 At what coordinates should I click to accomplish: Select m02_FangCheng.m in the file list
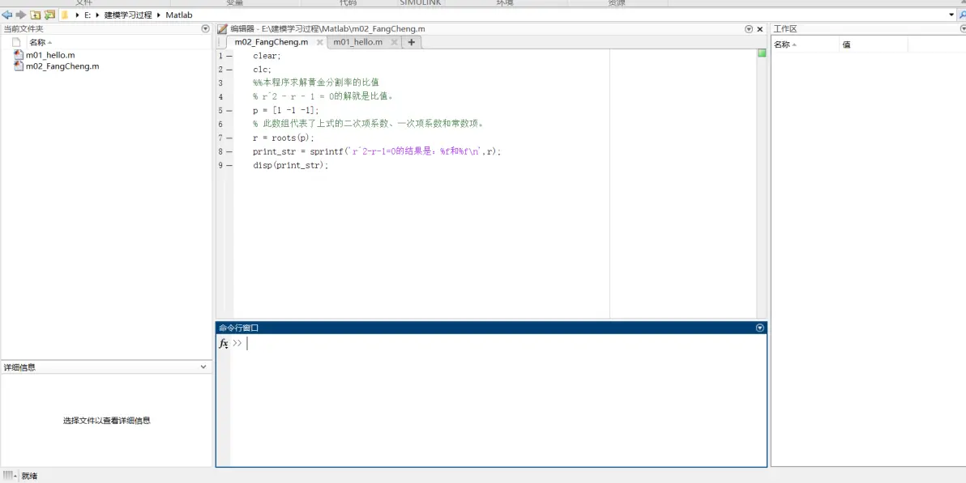pyautogui.click(x=62, y=66)
